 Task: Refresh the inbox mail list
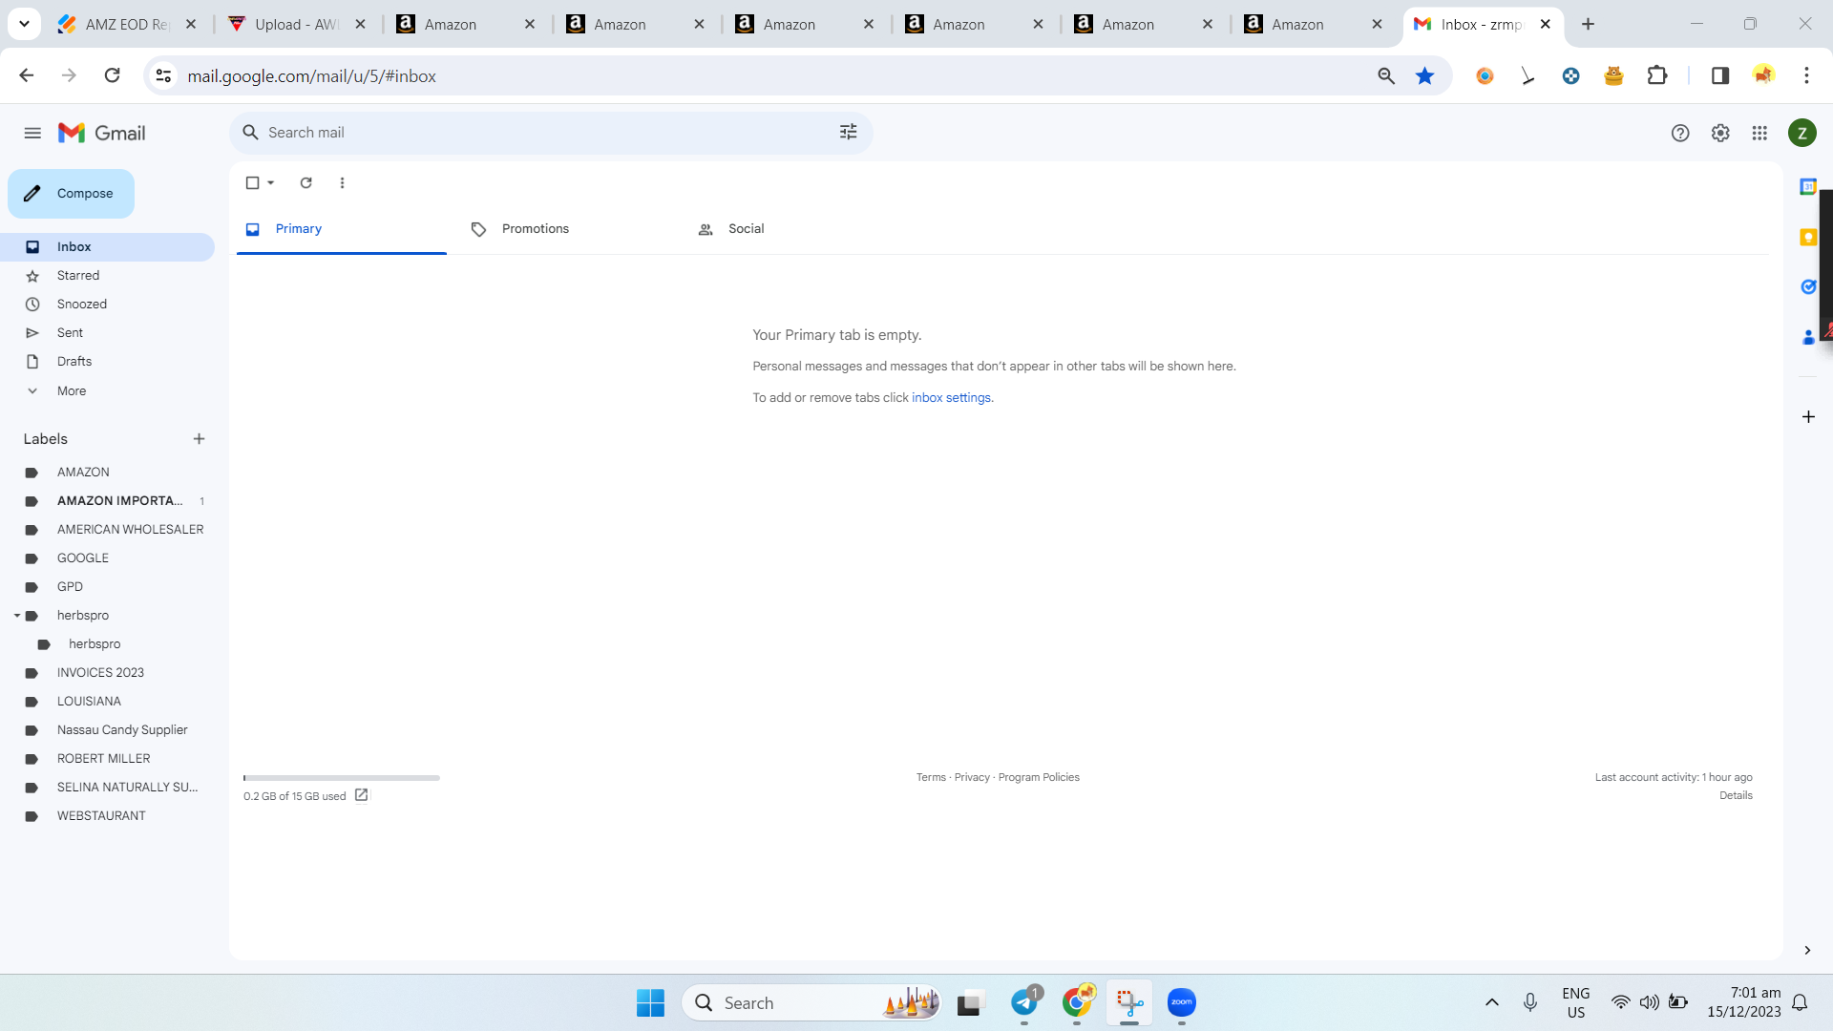pos(305,182)
